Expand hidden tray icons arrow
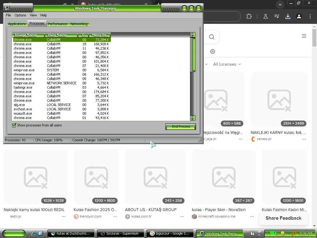Image resolution: width=317 pixels, height=238 pixels. (x=259, y=235)
